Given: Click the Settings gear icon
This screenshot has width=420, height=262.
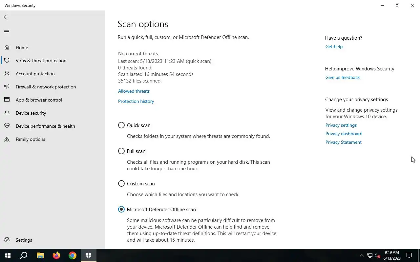Looking at the screenshot, I should tap(7, 240).
